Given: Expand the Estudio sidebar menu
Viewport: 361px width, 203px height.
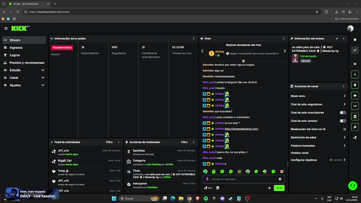Looking at the screenshot, I should [x=43, y=70].
